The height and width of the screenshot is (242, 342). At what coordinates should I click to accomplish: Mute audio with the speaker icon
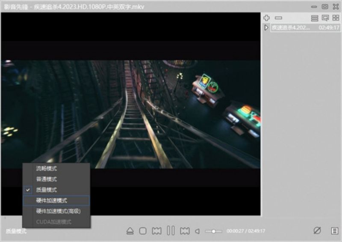tap(198, 231)
